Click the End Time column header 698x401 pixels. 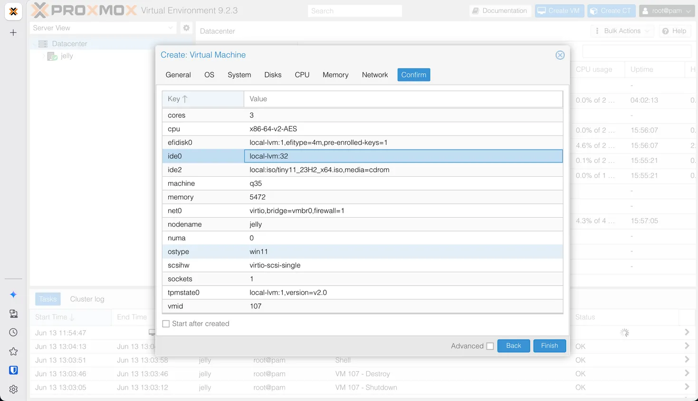tap(132, 317)
